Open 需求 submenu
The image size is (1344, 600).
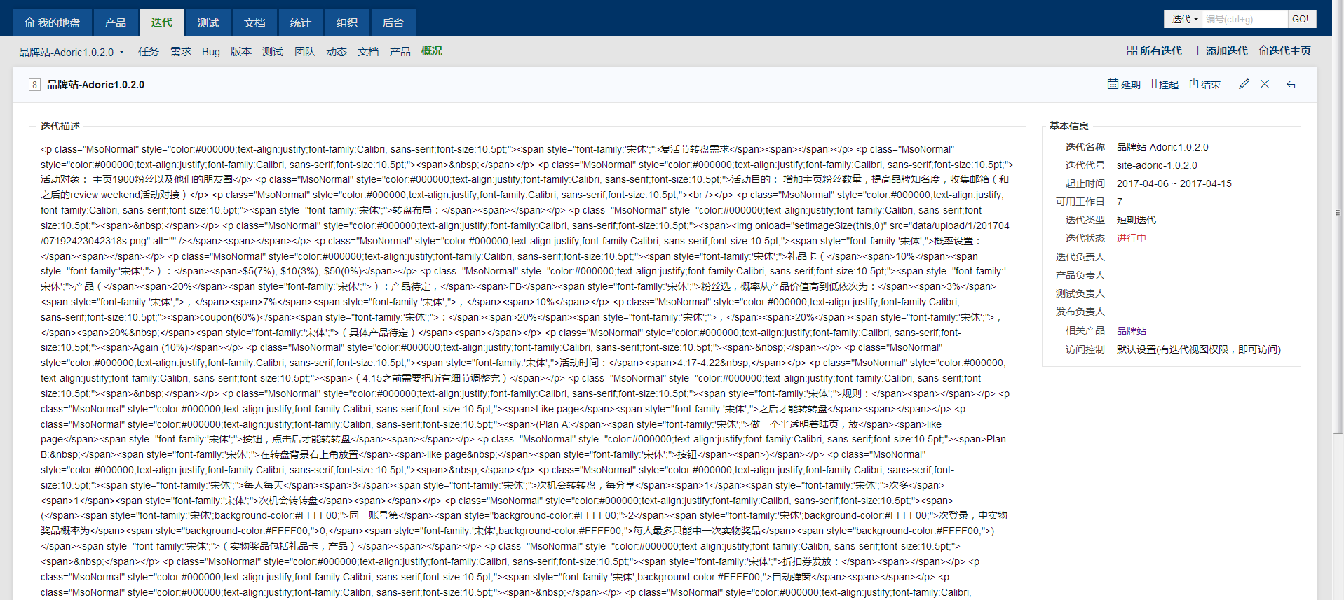(x=181, y=51)
